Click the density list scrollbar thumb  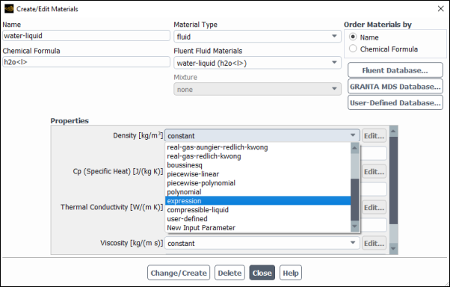pos(355,200)
